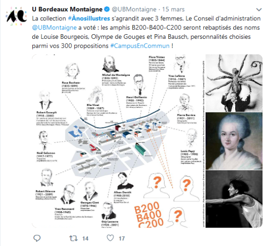
Task: Open the Olympe de Gouges portrait painting
Action: point(234,141)
